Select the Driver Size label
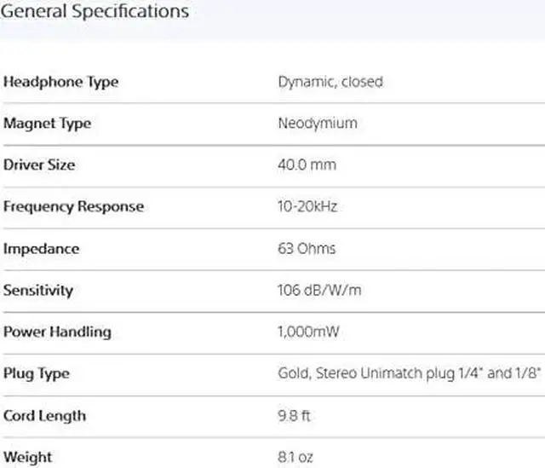The image size is (545, 468). click(39, 165)
